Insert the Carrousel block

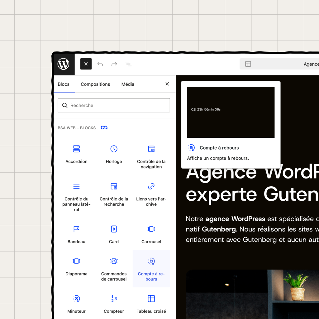(151, 234)
